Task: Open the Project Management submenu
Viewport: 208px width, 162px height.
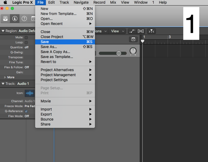Action: [65, 75]
